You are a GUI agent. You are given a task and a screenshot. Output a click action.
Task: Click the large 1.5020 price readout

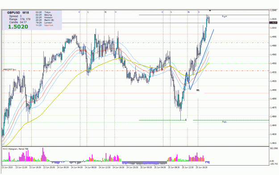(18, 27)
